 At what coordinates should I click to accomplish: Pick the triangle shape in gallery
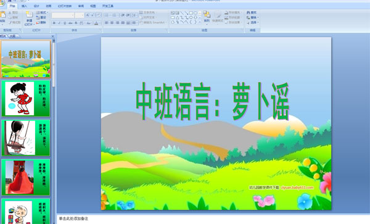click(x=177, y=17)
